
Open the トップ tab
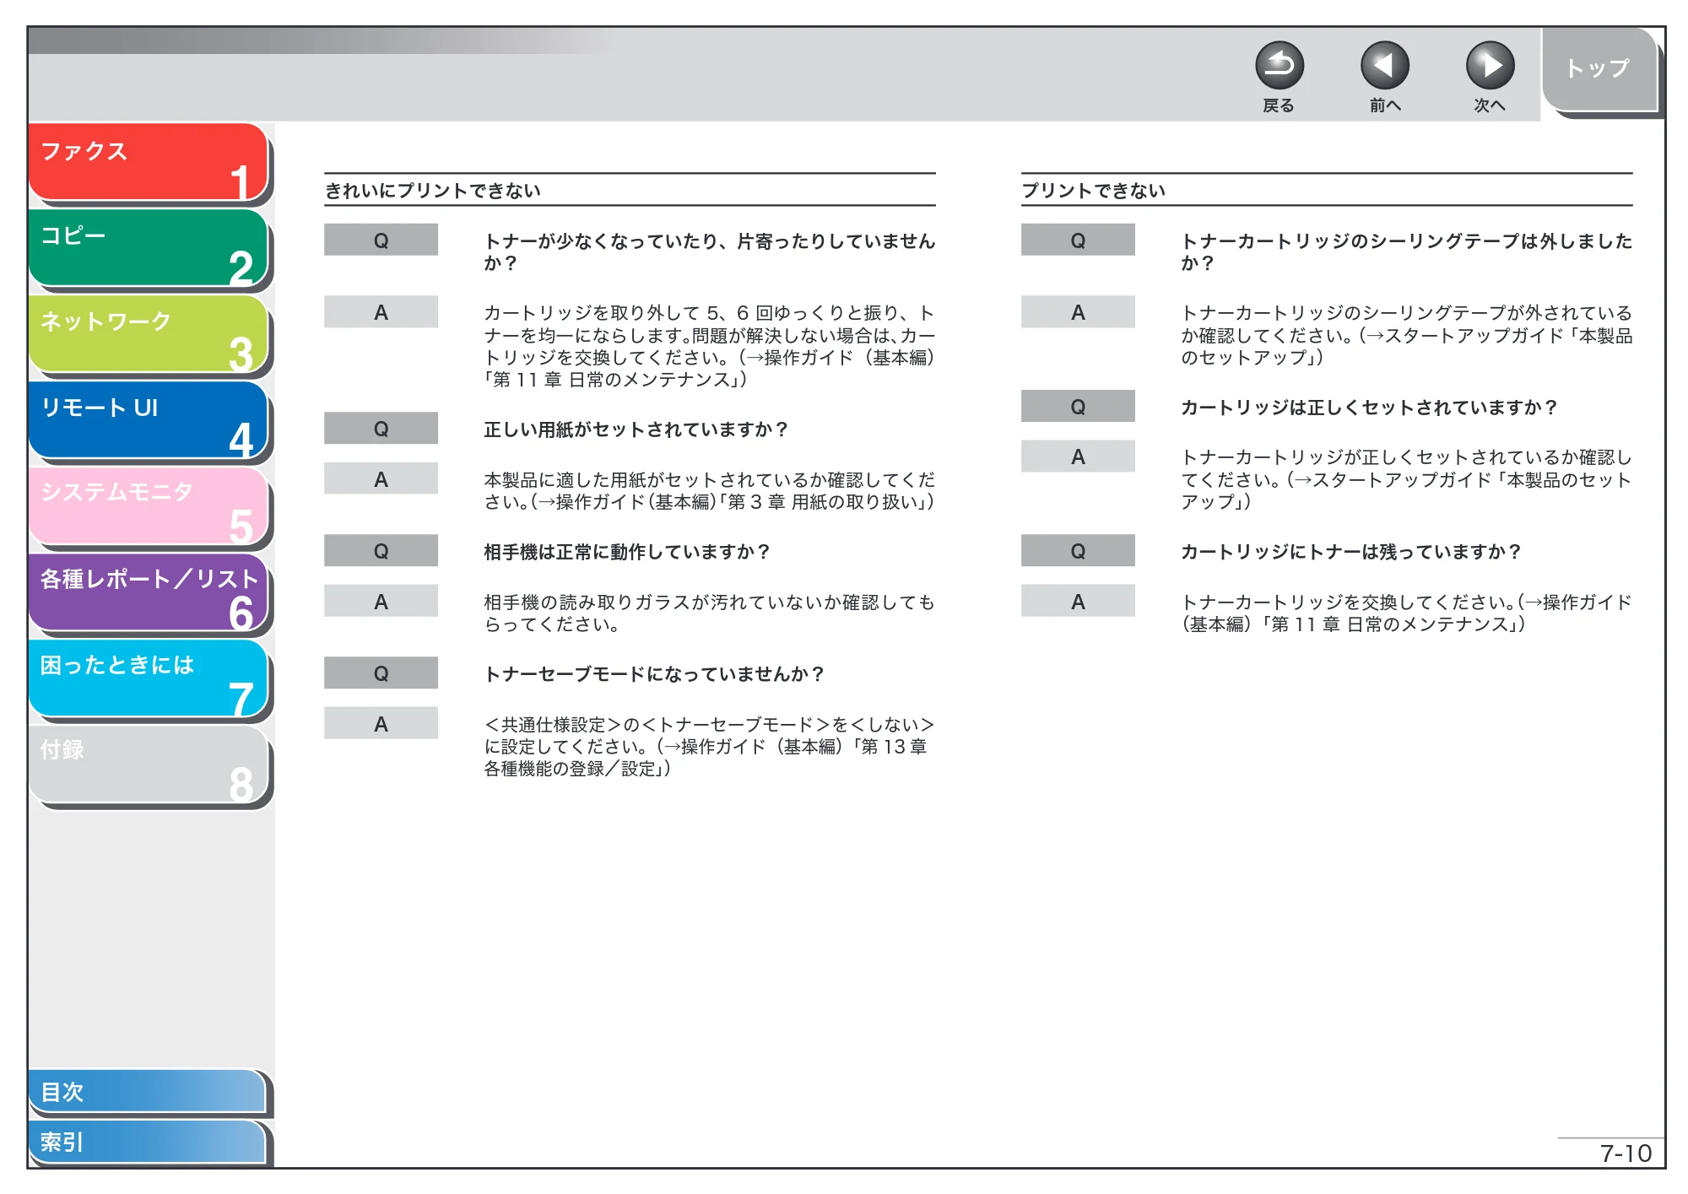[1599, 69]
